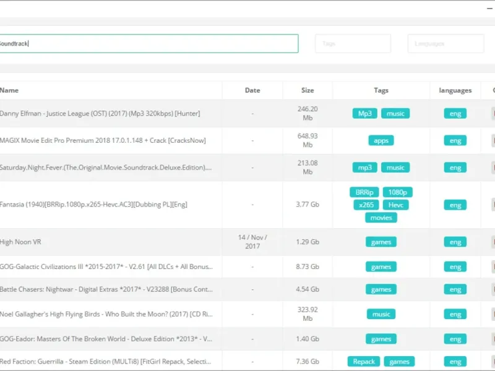The width and height of the screenshot is (495, 371).
Task: Click eng language on Fantasia row
Action: pos(455,205)
